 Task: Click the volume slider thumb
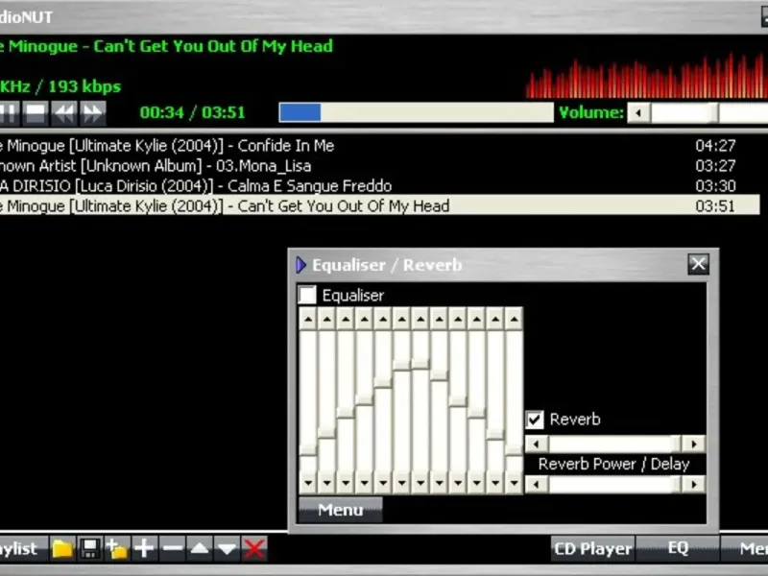coord(714,113)
